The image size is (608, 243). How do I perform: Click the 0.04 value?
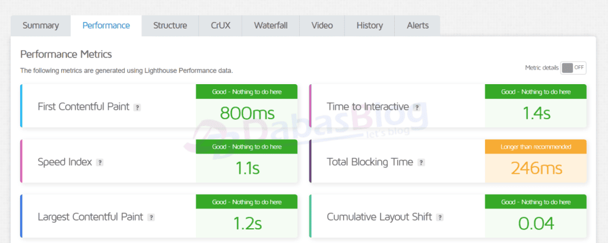pyautogui.click(x=536, y=223)
